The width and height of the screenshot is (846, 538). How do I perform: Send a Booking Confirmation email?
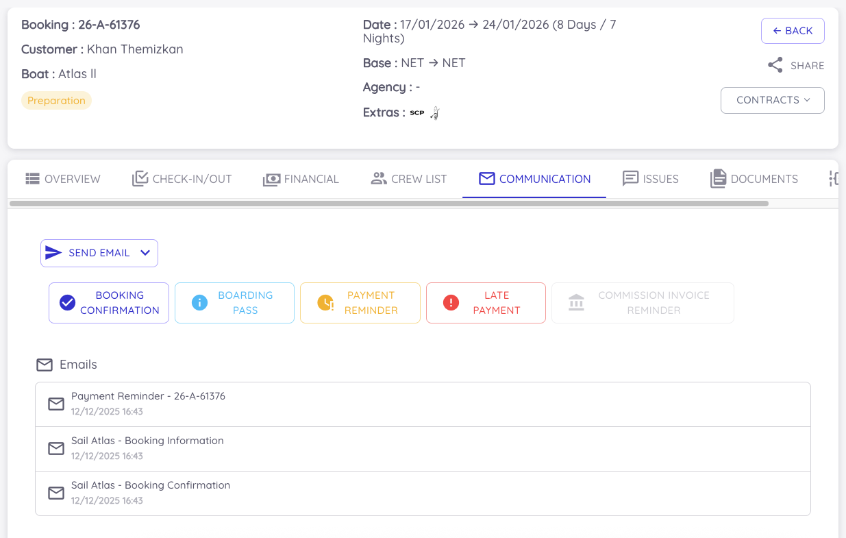pyautogui.click(x=109, y=302)
